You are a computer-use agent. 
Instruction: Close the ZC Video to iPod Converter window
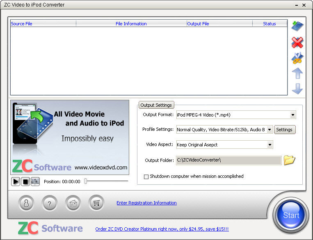tap(304, 5)
